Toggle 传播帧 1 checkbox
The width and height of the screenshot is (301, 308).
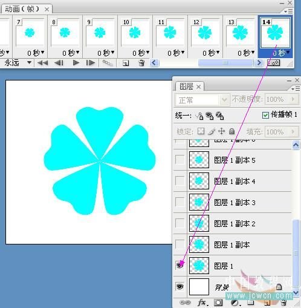click(265, 115)
